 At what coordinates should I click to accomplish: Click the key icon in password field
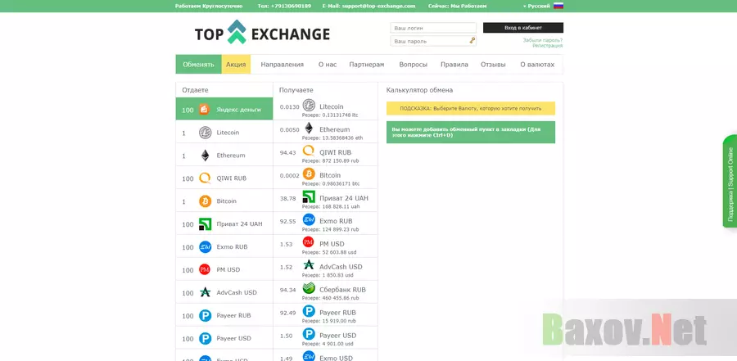pos(472,41)
